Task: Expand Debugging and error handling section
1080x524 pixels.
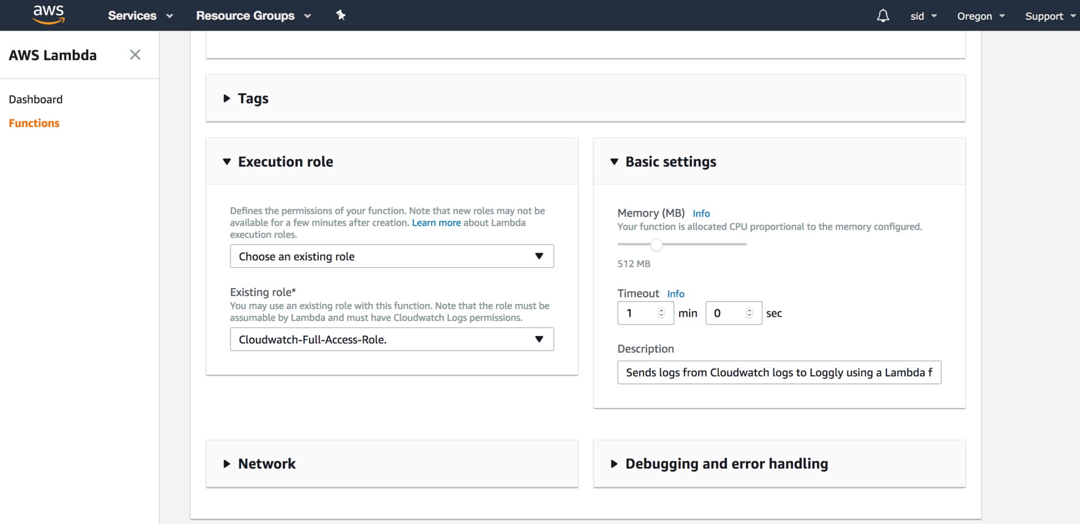Action: (x=726, y=464)
